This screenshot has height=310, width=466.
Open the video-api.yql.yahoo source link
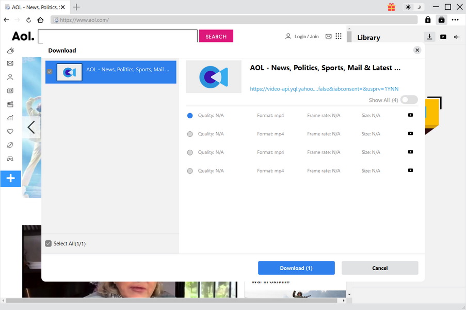click(x=324, y=89)
